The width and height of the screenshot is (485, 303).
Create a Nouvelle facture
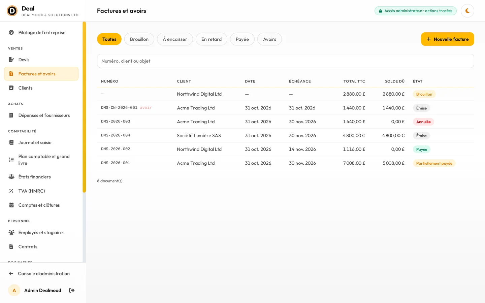click(448, 39)
